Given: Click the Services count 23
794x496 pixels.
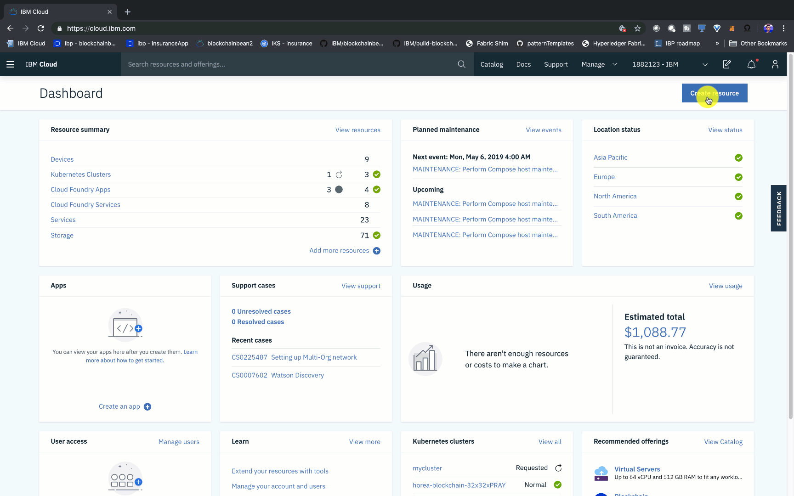Looking at the screenshot, I should pos(364,220).
